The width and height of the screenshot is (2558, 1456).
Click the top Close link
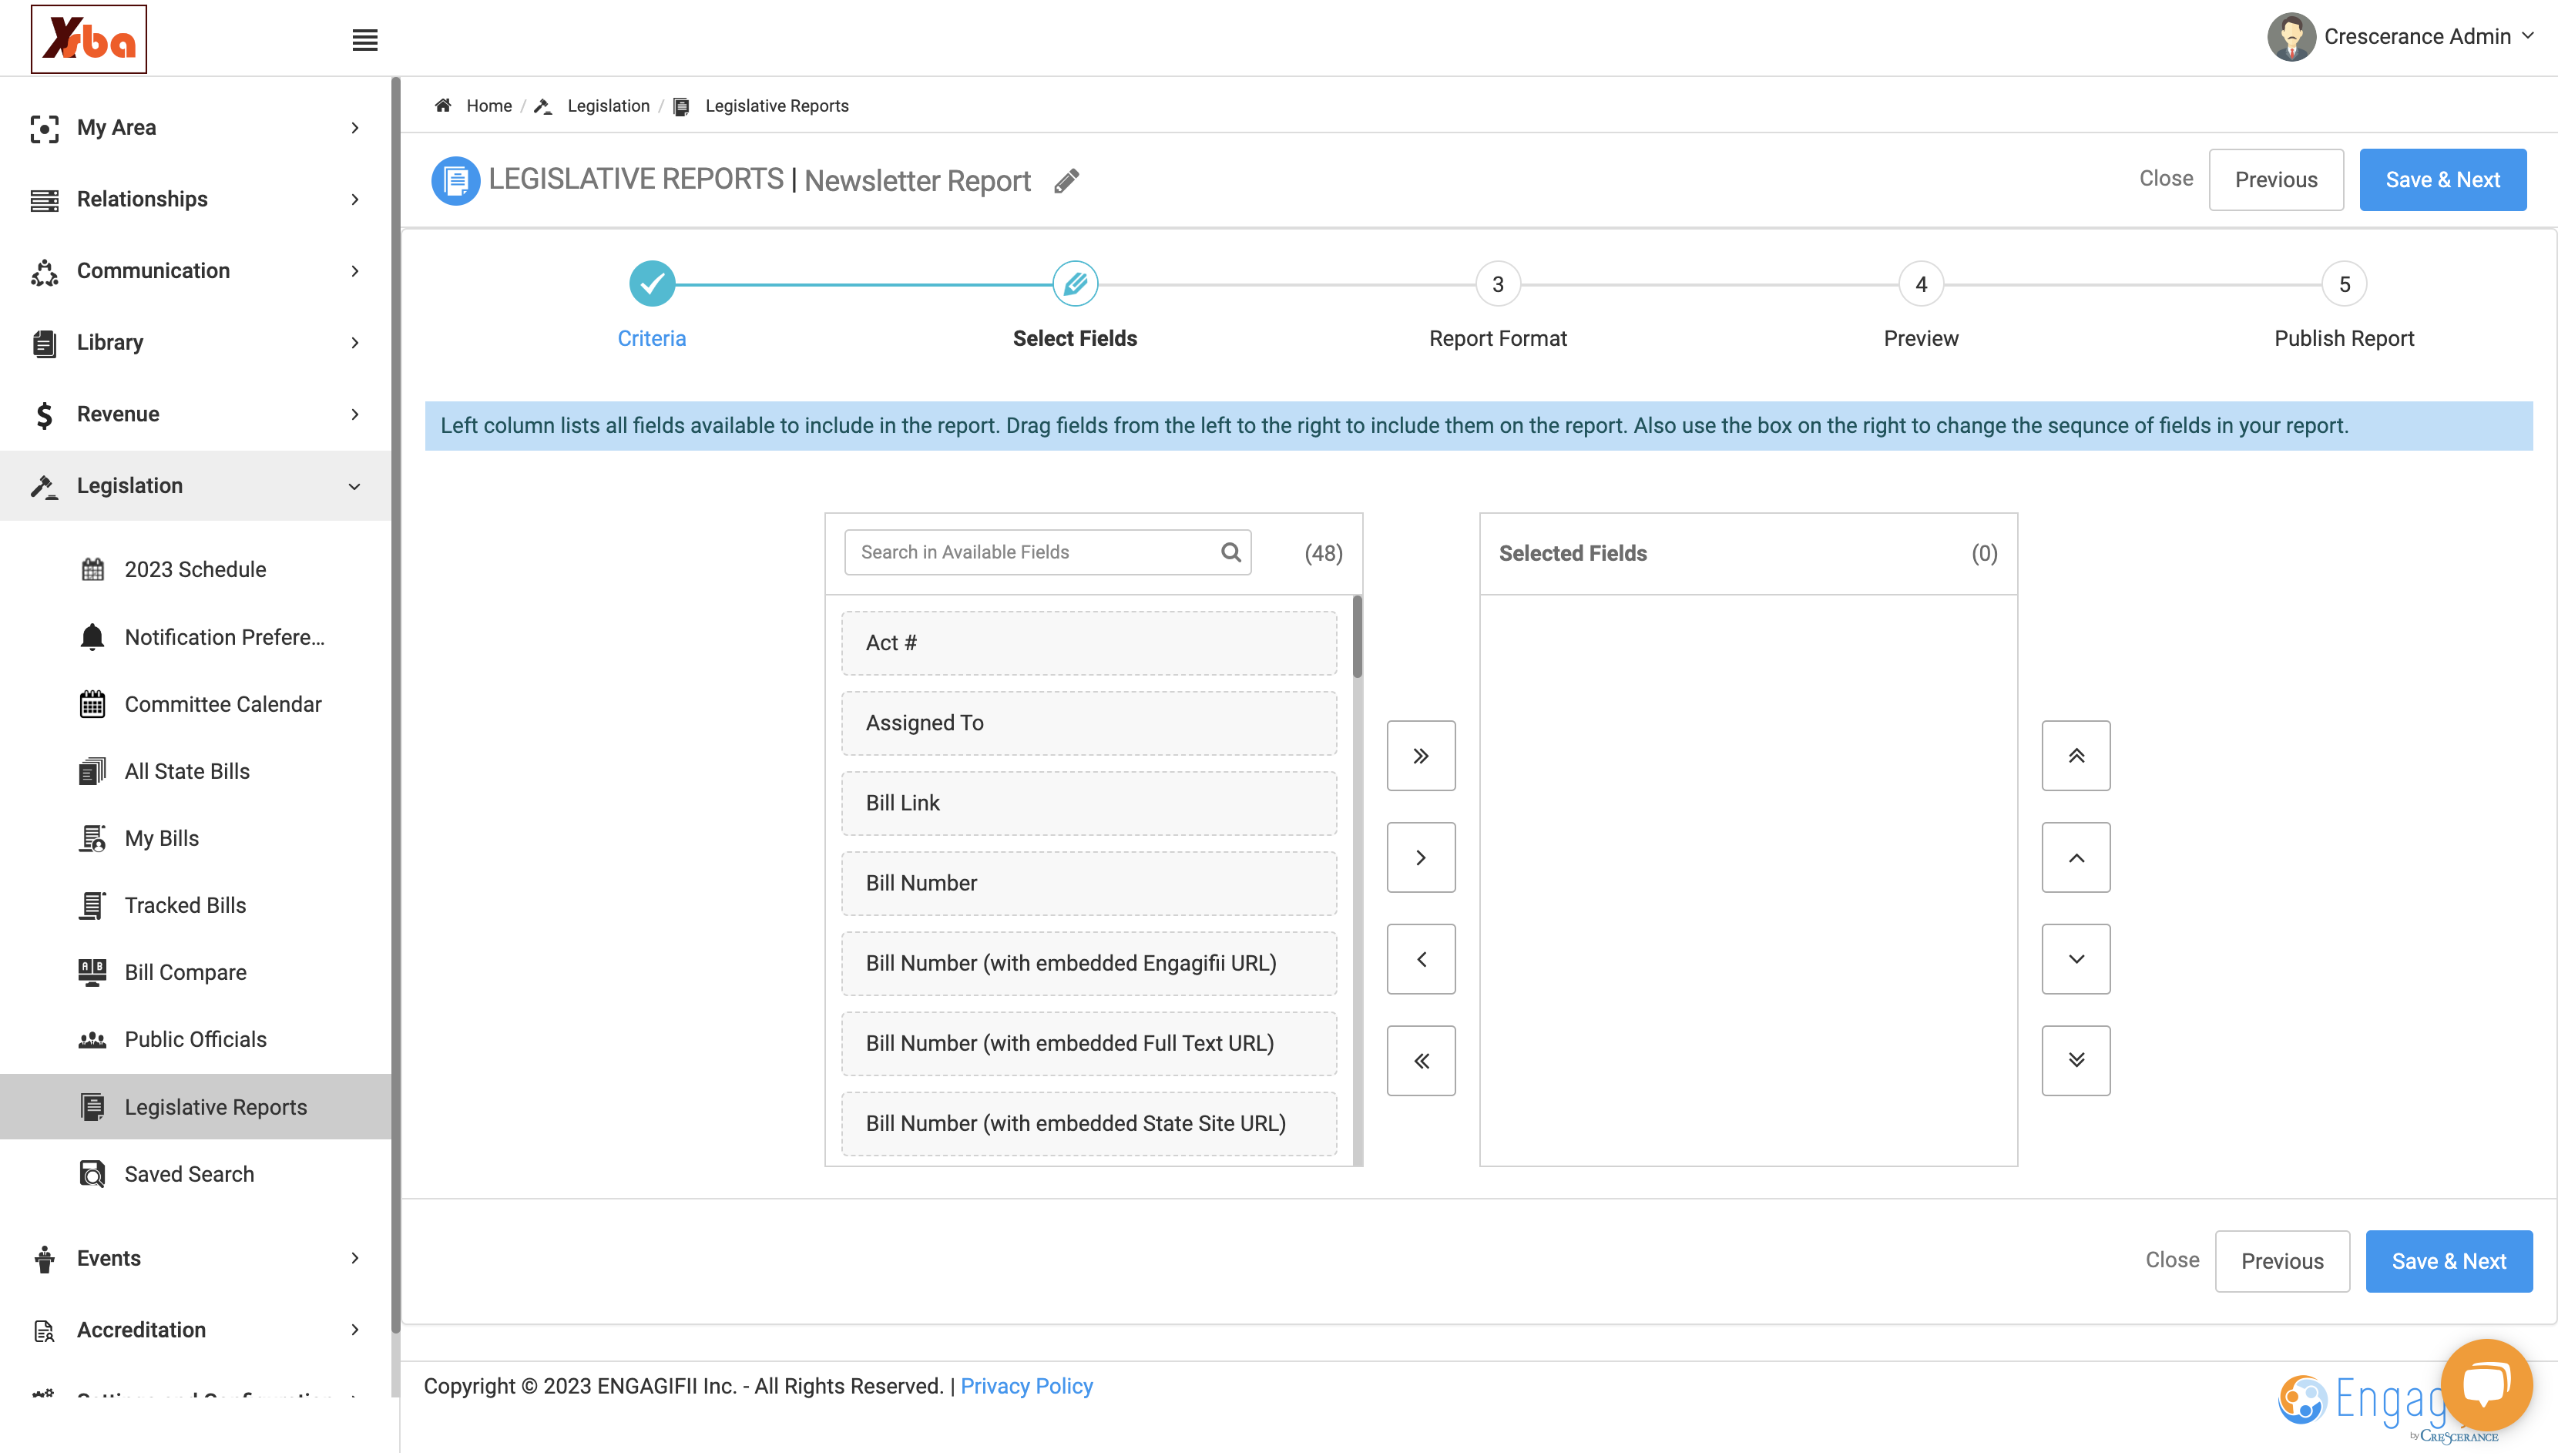coord(2165,179)
